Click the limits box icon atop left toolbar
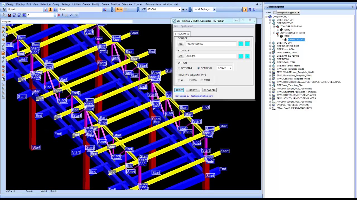 [x=3, y=27]
